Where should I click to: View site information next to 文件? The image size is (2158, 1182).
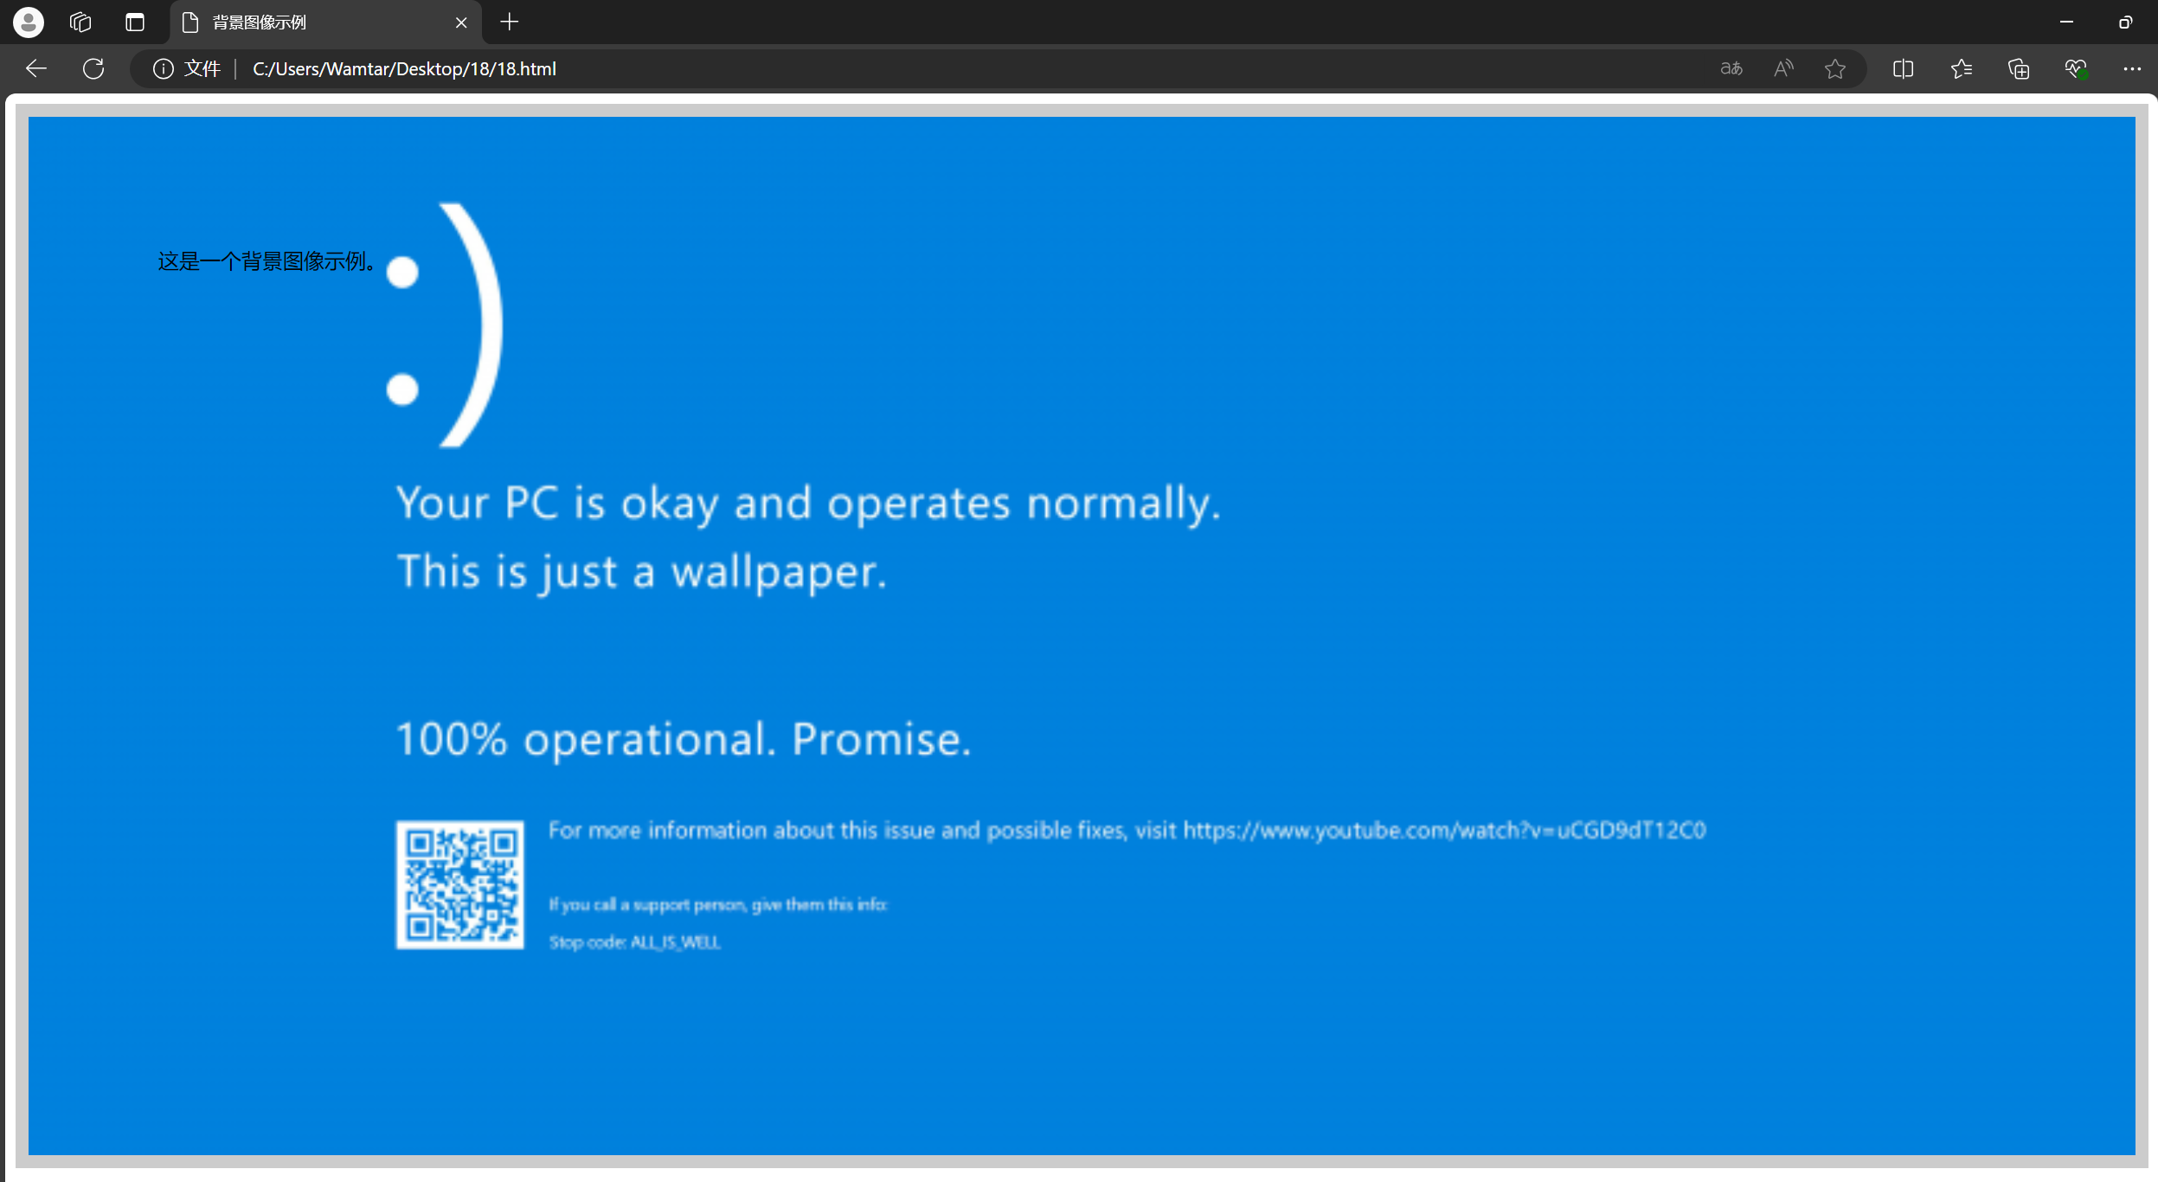pos(163,68)
